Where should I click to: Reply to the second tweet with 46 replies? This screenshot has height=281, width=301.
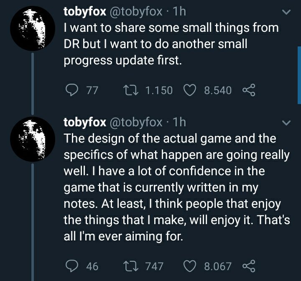pos(72,266)
